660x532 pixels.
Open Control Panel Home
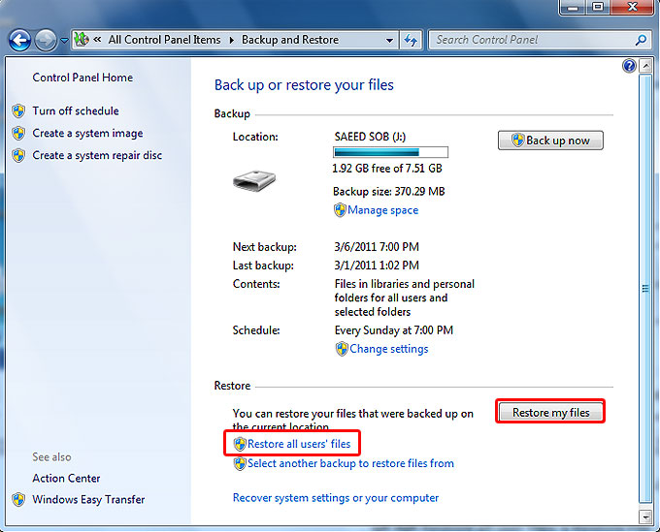(x=82, y=78)
